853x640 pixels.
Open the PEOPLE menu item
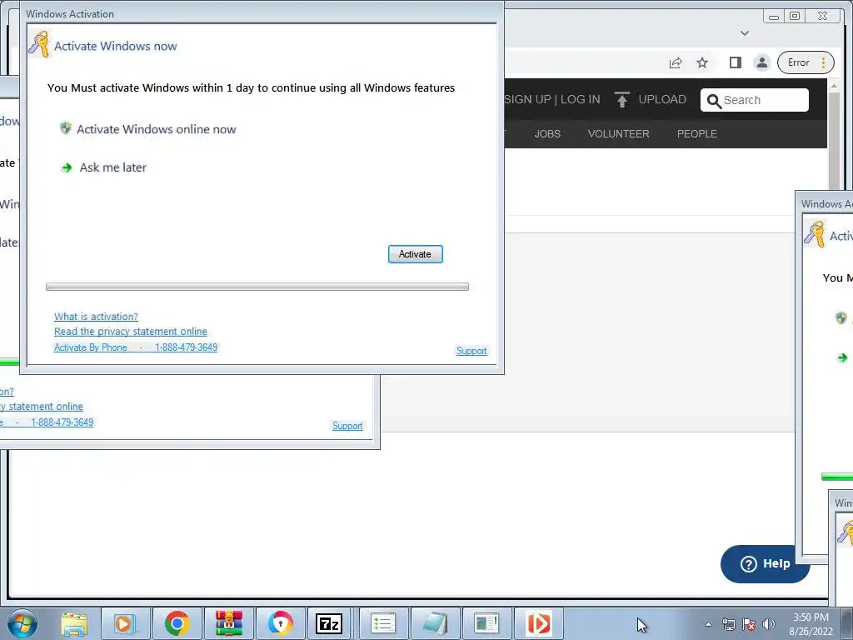click(x=697, y=134)
